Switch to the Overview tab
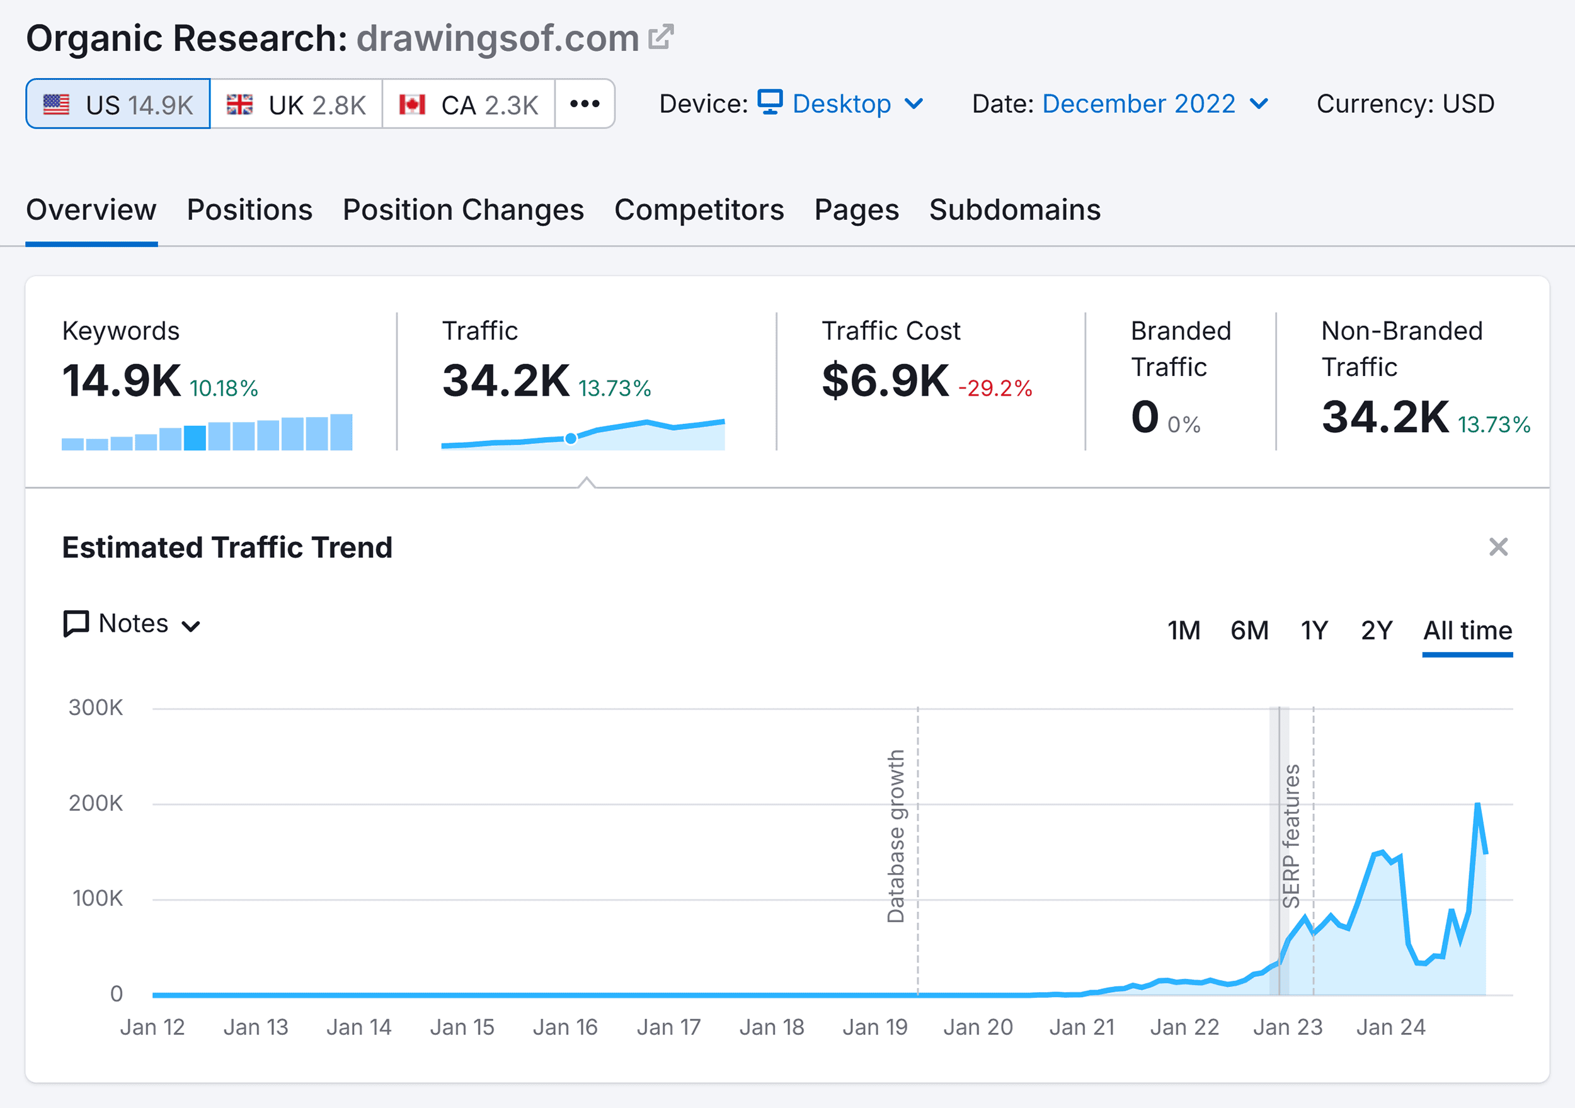The height and width of the screenshot is (1108, 1575). [91, 210]
